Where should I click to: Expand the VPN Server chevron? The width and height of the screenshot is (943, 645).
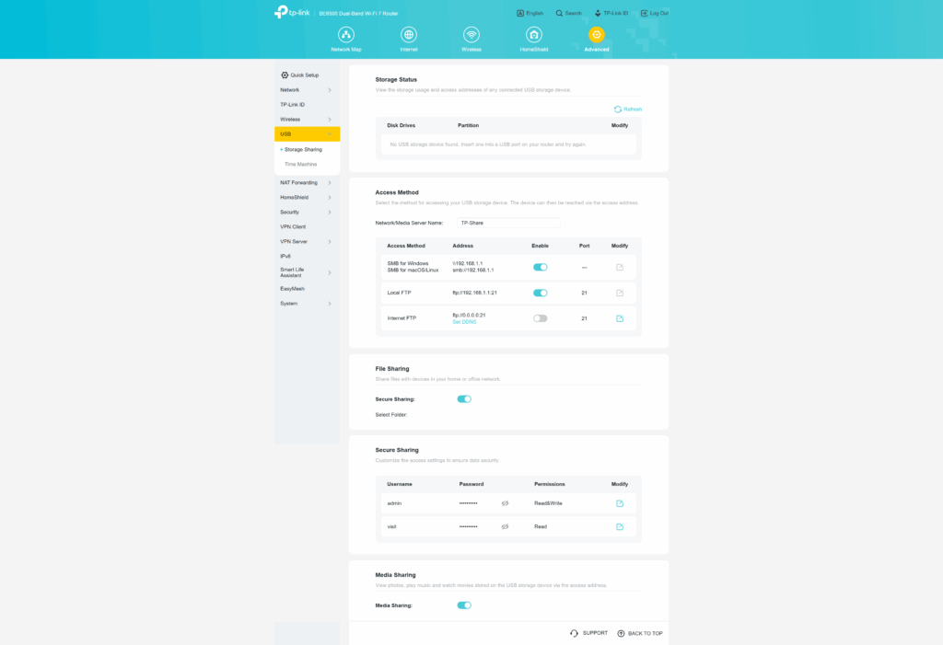330,242
